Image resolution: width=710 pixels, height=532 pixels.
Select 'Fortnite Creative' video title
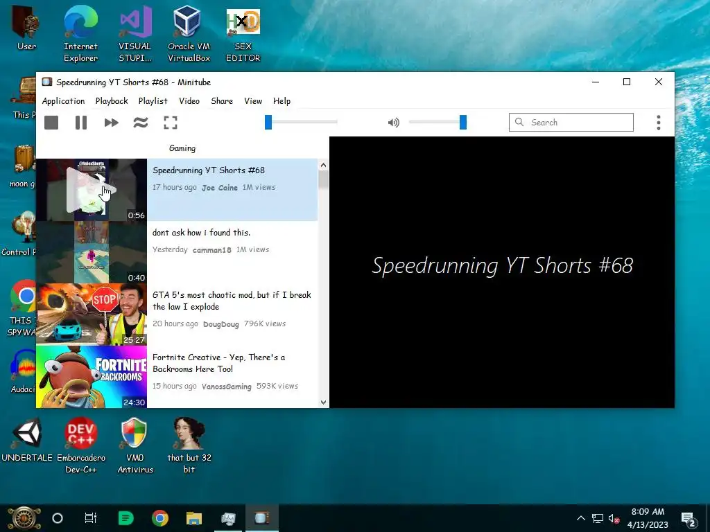[218, 363]
